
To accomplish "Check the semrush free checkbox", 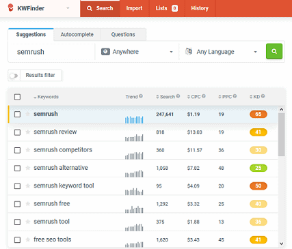I will click(x=17, y=204).
